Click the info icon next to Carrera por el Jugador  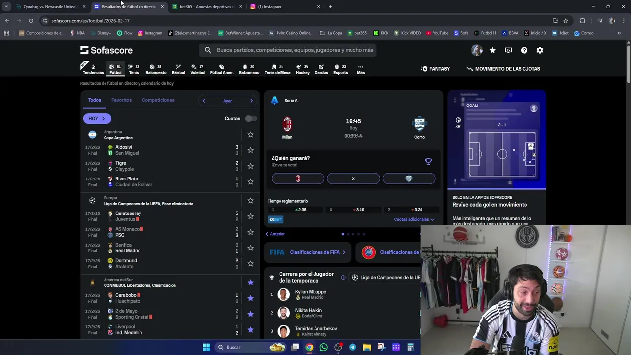pyautogui.click(x=343, y=277)
